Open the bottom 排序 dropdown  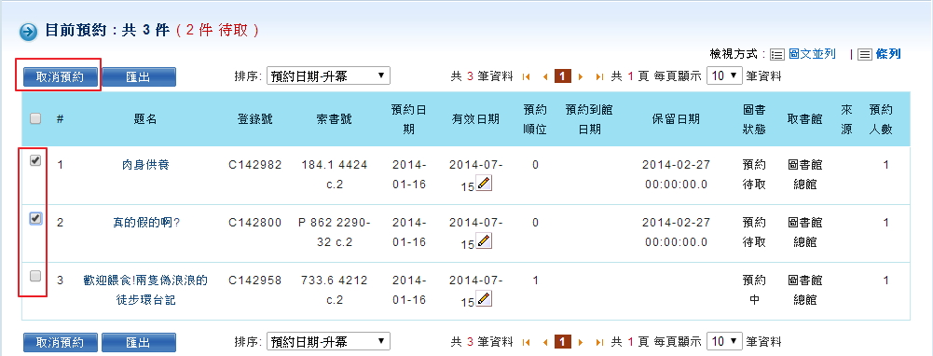tap(328, 342)
